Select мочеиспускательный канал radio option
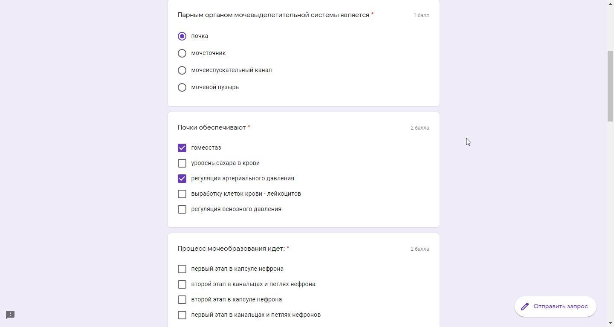Image resolution: width=614 pixels, height=327 pixels. [x=182, y=70]
